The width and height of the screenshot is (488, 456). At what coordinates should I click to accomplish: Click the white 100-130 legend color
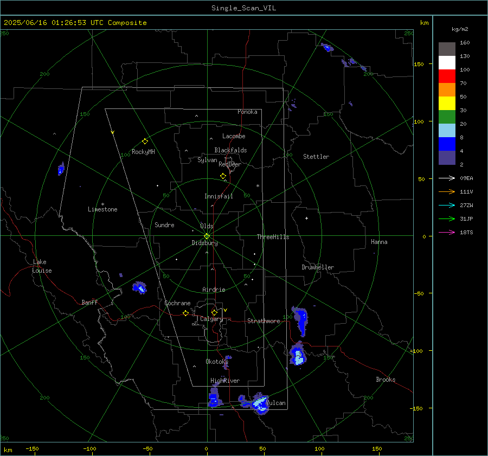(447, 63)
